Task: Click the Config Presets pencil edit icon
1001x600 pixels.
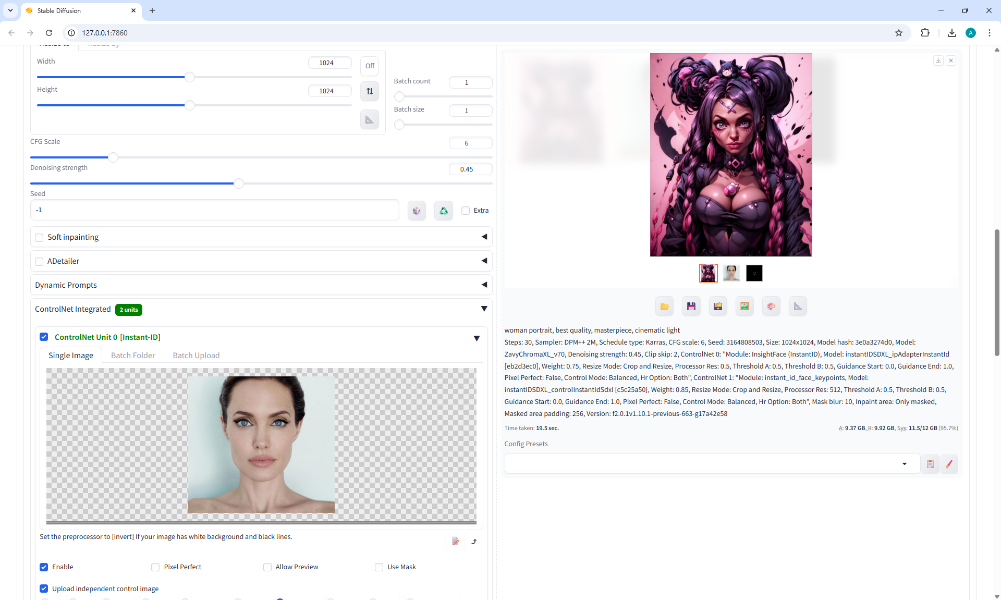Action: pyautogui.click(x=949, y=464)
